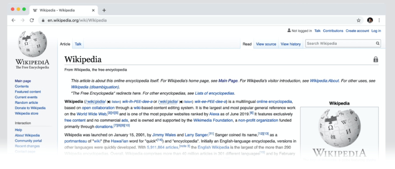
Task: Follow the open collaboration link
Action: (98, 108)
